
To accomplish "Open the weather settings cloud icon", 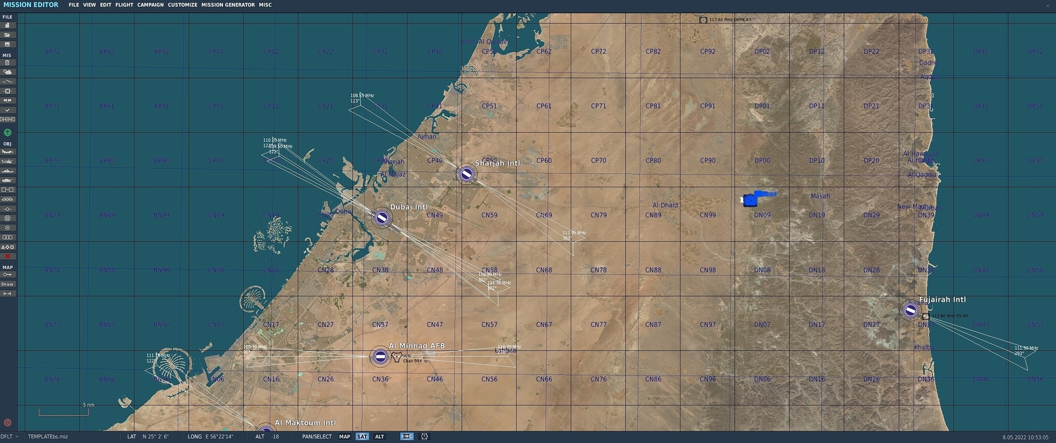I will pyautogui.click(x=8, y=72).
